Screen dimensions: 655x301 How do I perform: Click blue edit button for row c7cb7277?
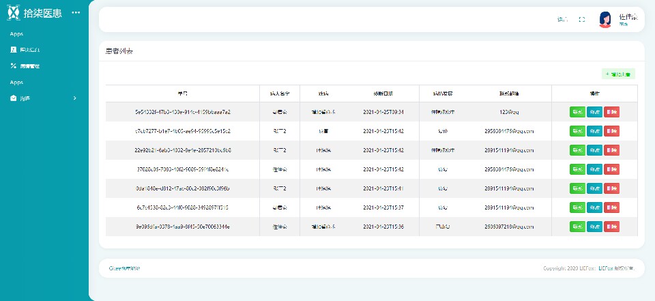point(594,131)
